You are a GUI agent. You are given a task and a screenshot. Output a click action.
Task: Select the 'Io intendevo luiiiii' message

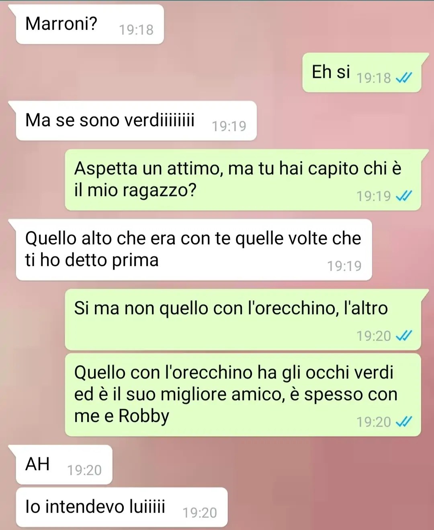(121, 507)
